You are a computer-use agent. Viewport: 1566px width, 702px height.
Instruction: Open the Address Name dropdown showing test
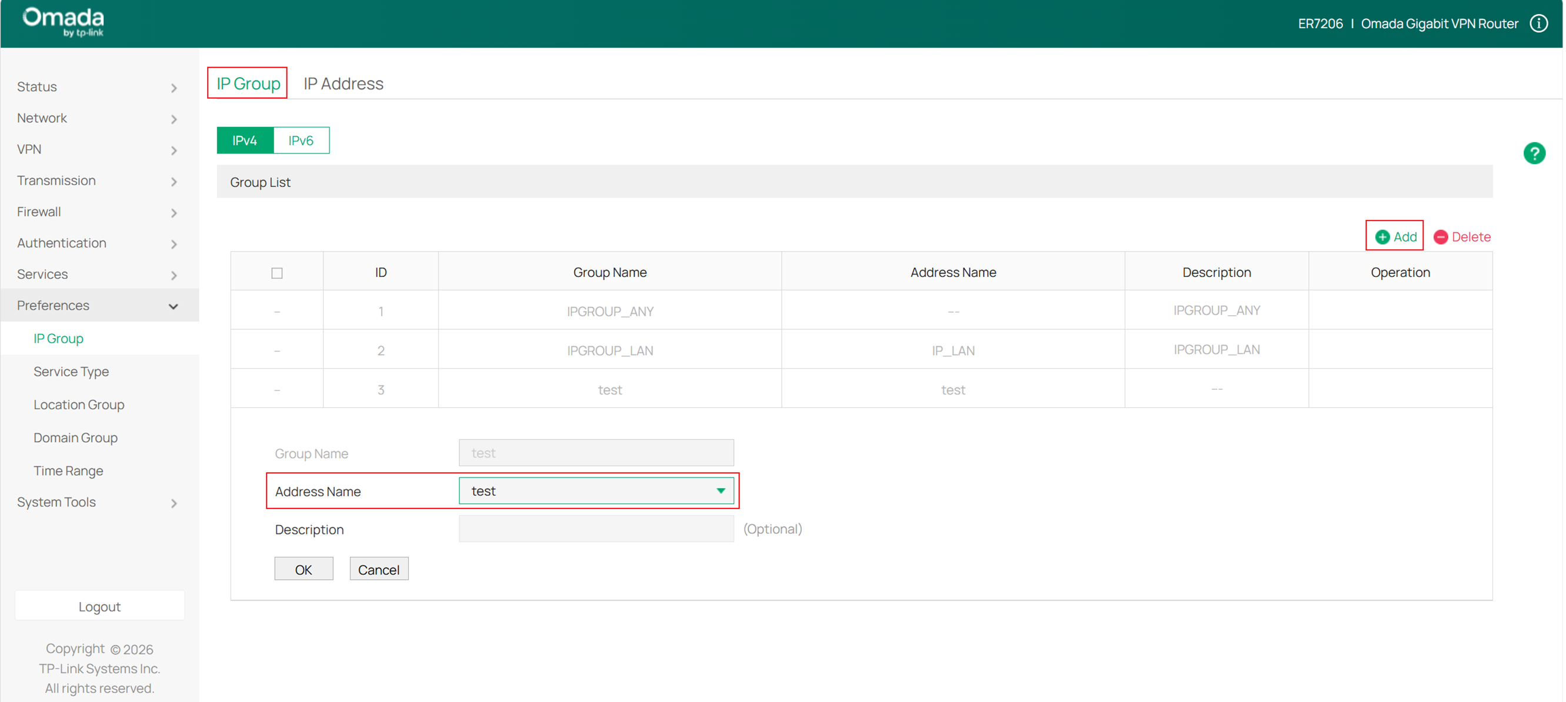[597, 490]
